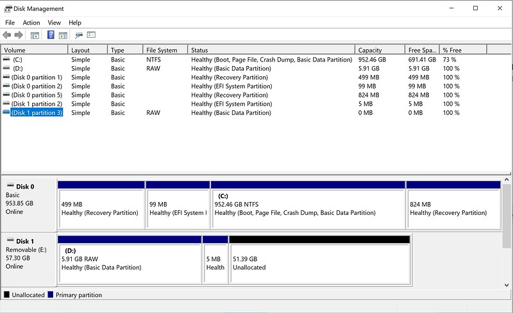Image resolution: width=513 pixels, height=313 pixels.
Task: Click the Settings list toolbar icon
Action: click(x=91, y=35)
